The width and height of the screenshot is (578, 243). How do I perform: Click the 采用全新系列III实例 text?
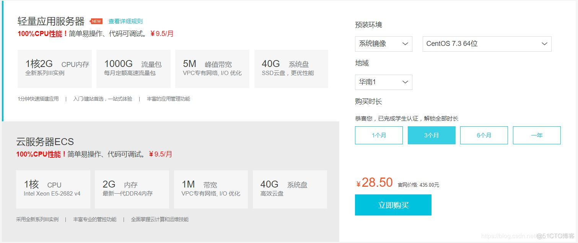point(37,219)
